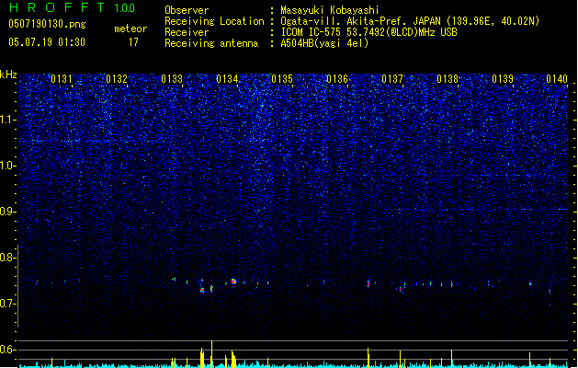Click the meteor count value 17

pos(133,42)
